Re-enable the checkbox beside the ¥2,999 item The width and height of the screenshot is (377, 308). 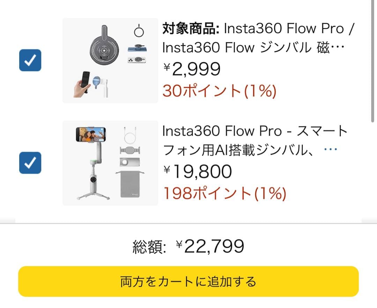click(30, 60)
